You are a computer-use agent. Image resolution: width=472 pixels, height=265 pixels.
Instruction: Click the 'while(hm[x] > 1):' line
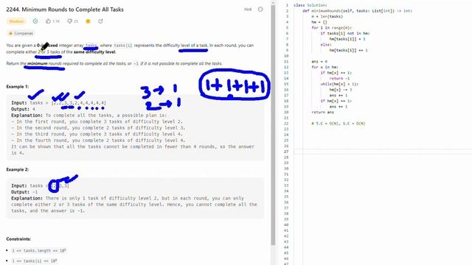coord(339,84)
